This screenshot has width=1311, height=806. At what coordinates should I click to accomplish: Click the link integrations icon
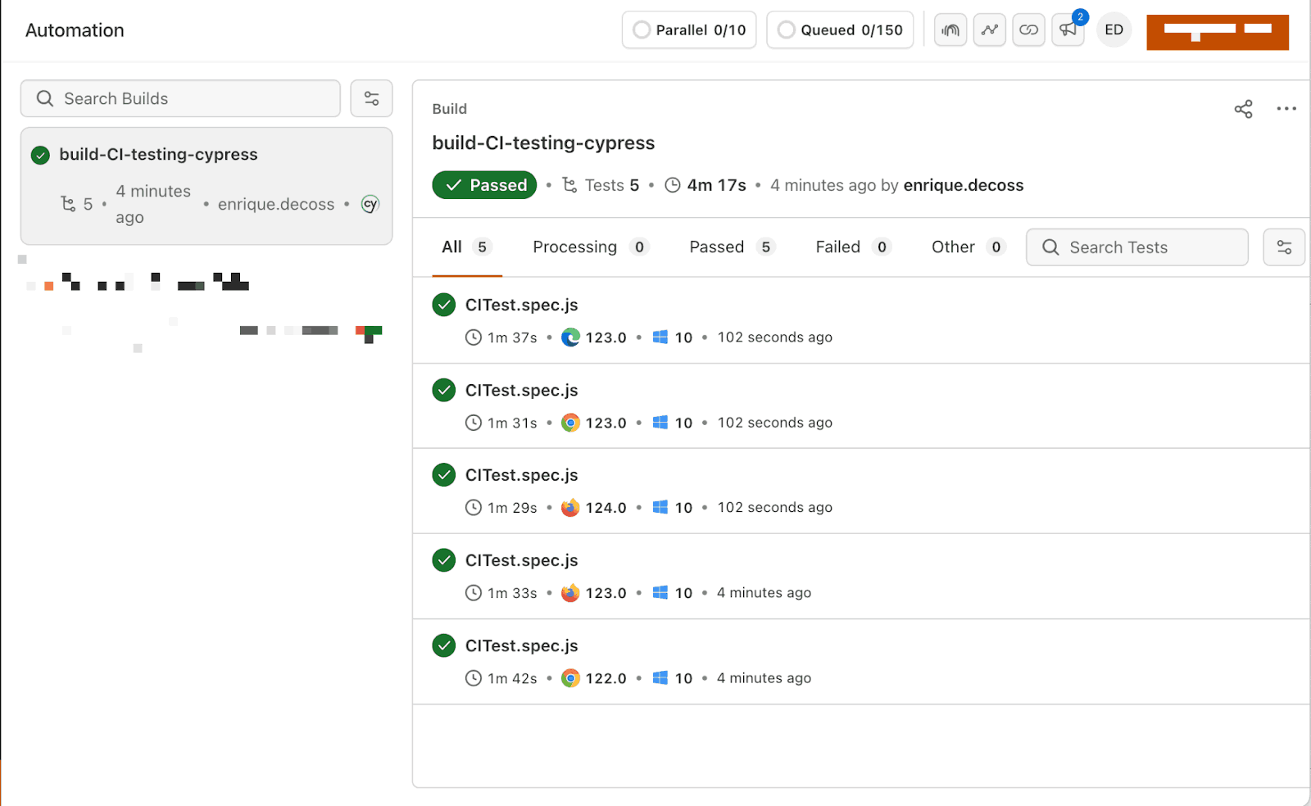[1028, 29]
